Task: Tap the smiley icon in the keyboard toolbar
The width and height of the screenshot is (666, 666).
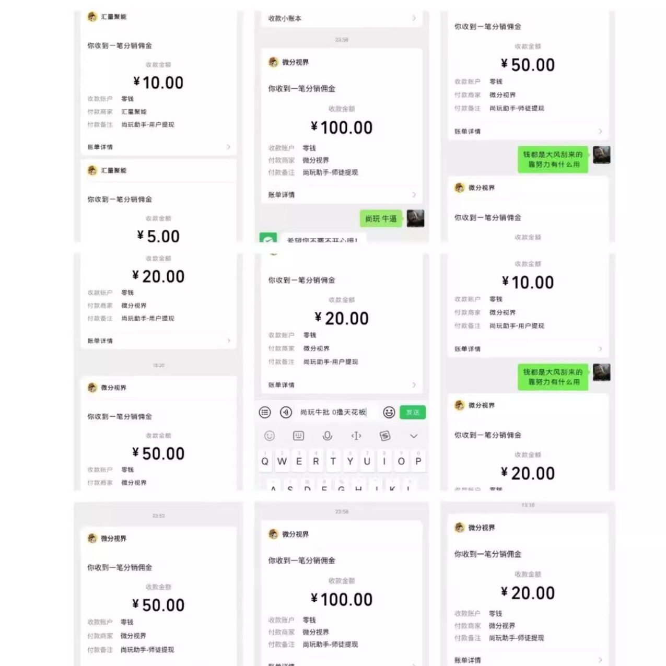Action: [x=270, y=436]
